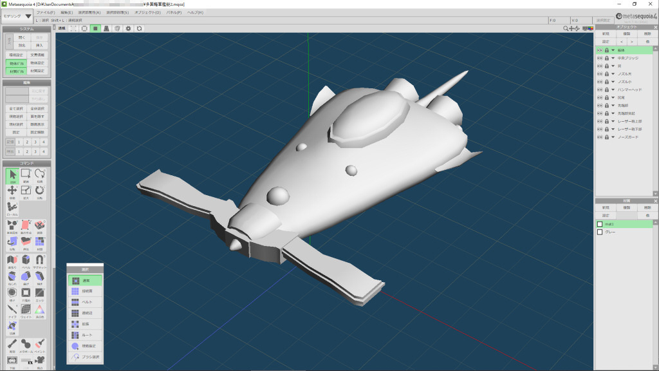
Task: Open the ヘルプ(H) menu
Action: point(195,13)
